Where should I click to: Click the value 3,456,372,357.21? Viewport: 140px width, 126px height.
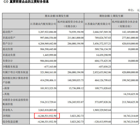102,43
